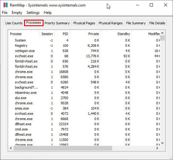Close the RamMap window
173x160 pixels.
[x=166, y=5]
